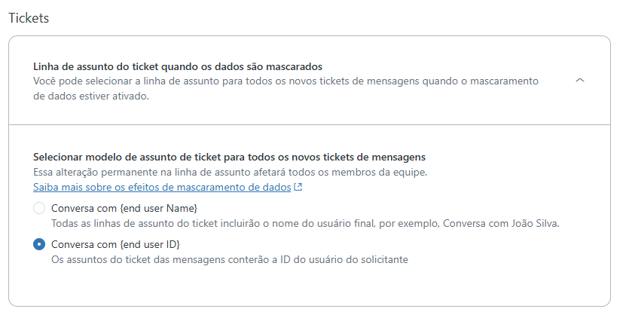Collapse the ticket subject line section chevron
This screenshot has height=312, width=623.
[579, 81]
